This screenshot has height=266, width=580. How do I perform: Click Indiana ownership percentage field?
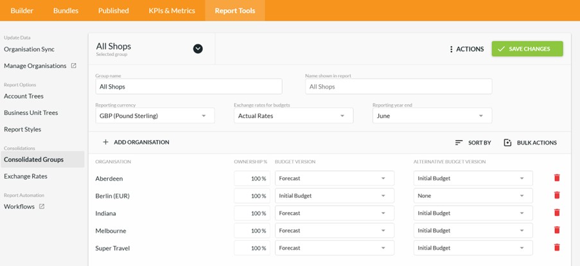[x=252, y=213]
